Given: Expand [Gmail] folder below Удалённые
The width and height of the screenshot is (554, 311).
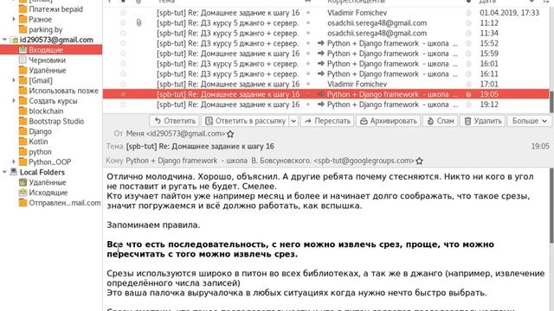Looking at the screenshot, I should coord(14,80).
